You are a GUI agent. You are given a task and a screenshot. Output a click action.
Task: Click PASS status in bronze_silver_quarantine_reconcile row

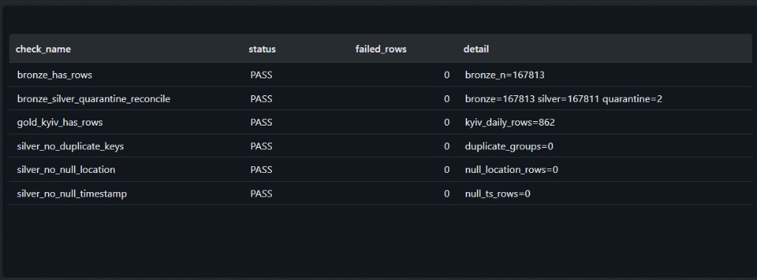pos(261,99)
